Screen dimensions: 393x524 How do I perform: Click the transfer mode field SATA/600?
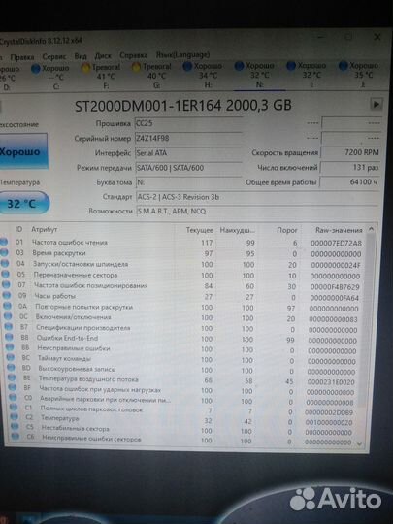[188, 168]
